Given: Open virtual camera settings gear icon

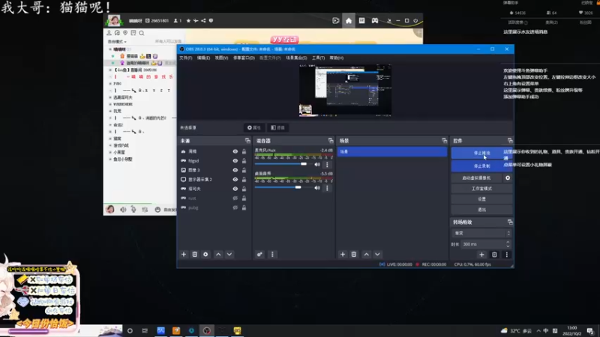Looking at the screenshot, I should [x=508, y=178].
